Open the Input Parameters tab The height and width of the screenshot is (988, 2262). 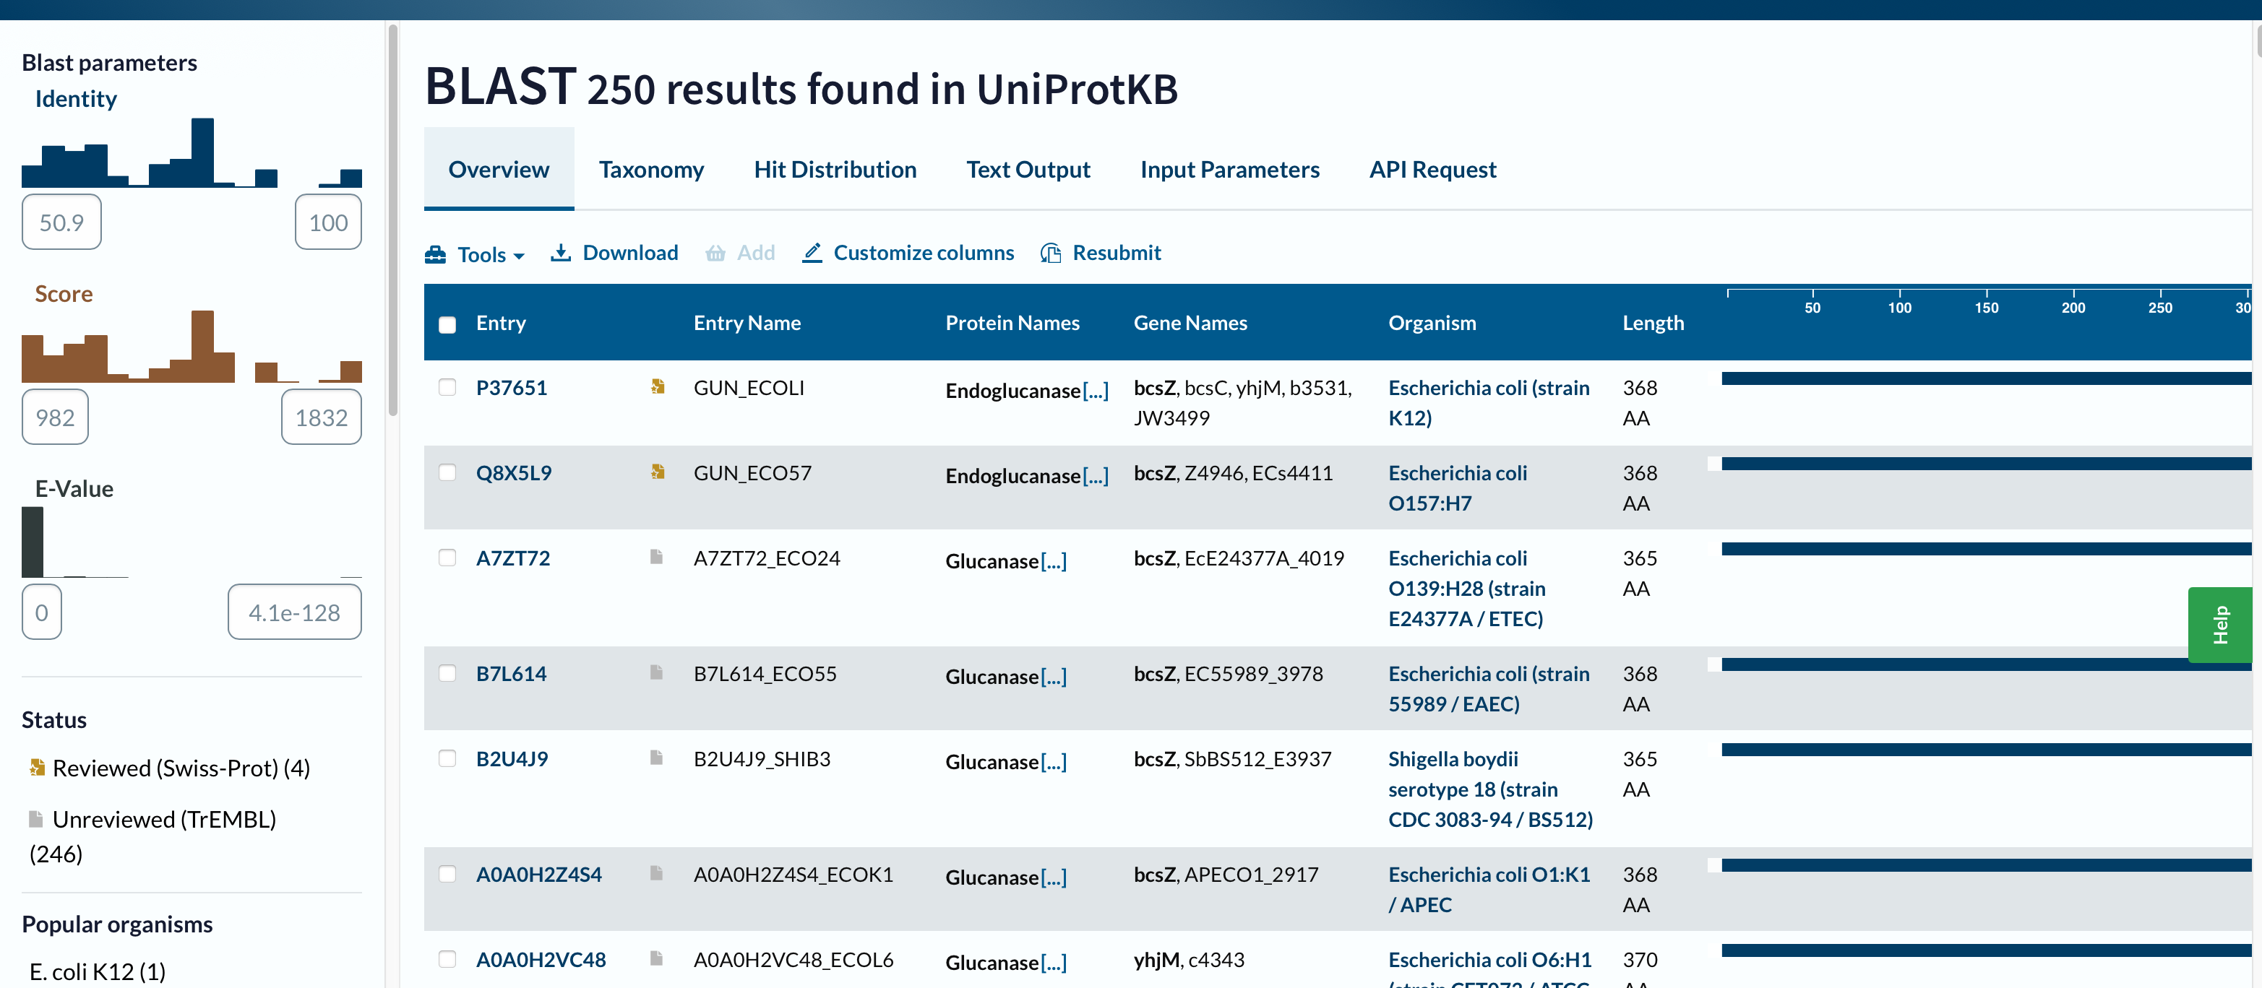1229,169
